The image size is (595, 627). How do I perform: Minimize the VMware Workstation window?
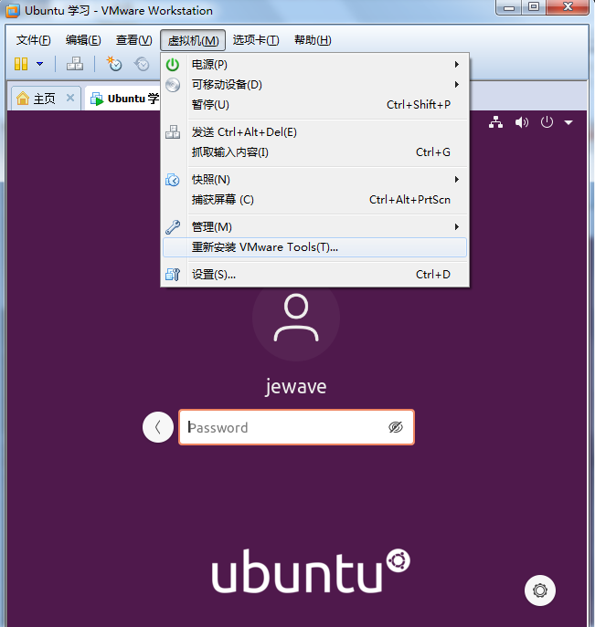pyautogui.click(x=508, y=7)
